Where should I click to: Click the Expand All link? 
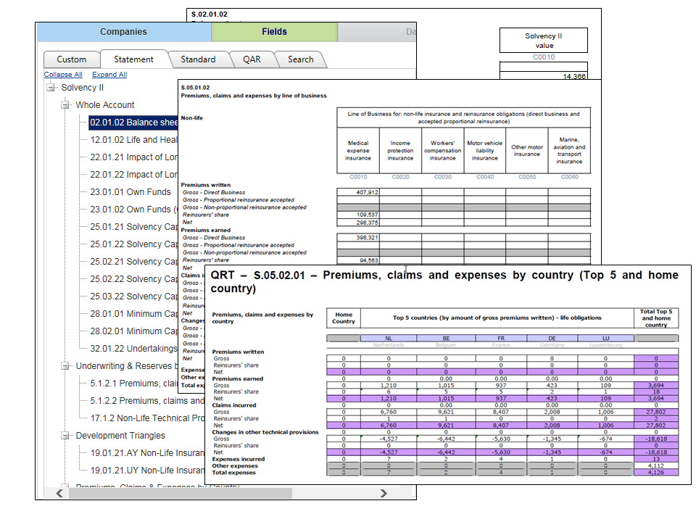[109, 75]
